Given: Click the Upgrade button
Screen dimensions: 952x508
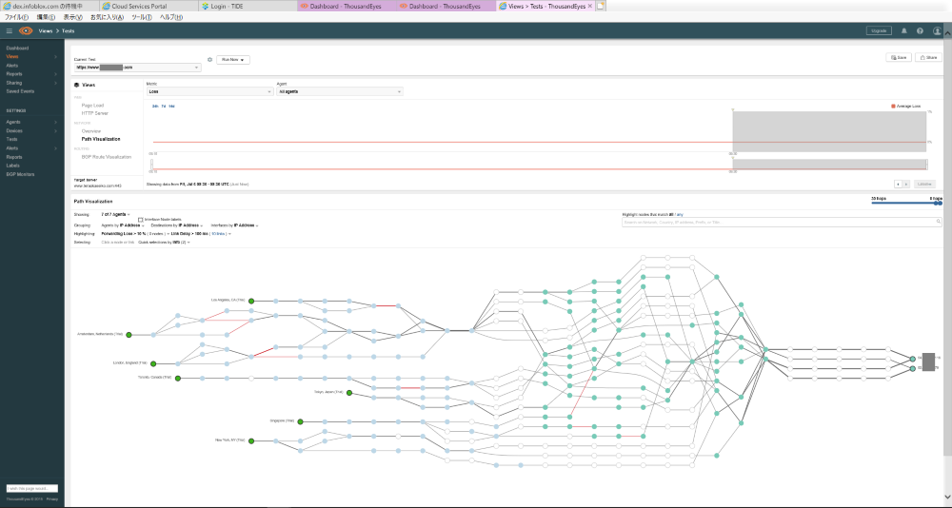Looking at the screenshot, I should pyautogui.click(x=879, y=31).
